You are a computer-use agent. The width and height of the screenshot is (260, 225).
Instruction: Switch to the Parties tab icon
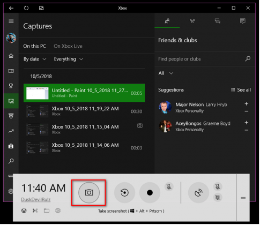pyautogui.click(x=192, y=21)
